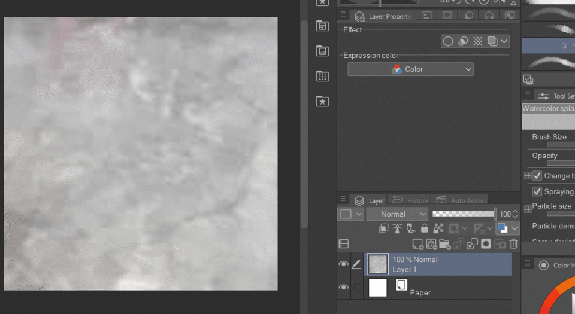Select the rough brush stroke preset above highlighted
The image size is (575, 314).
(548, 29)
